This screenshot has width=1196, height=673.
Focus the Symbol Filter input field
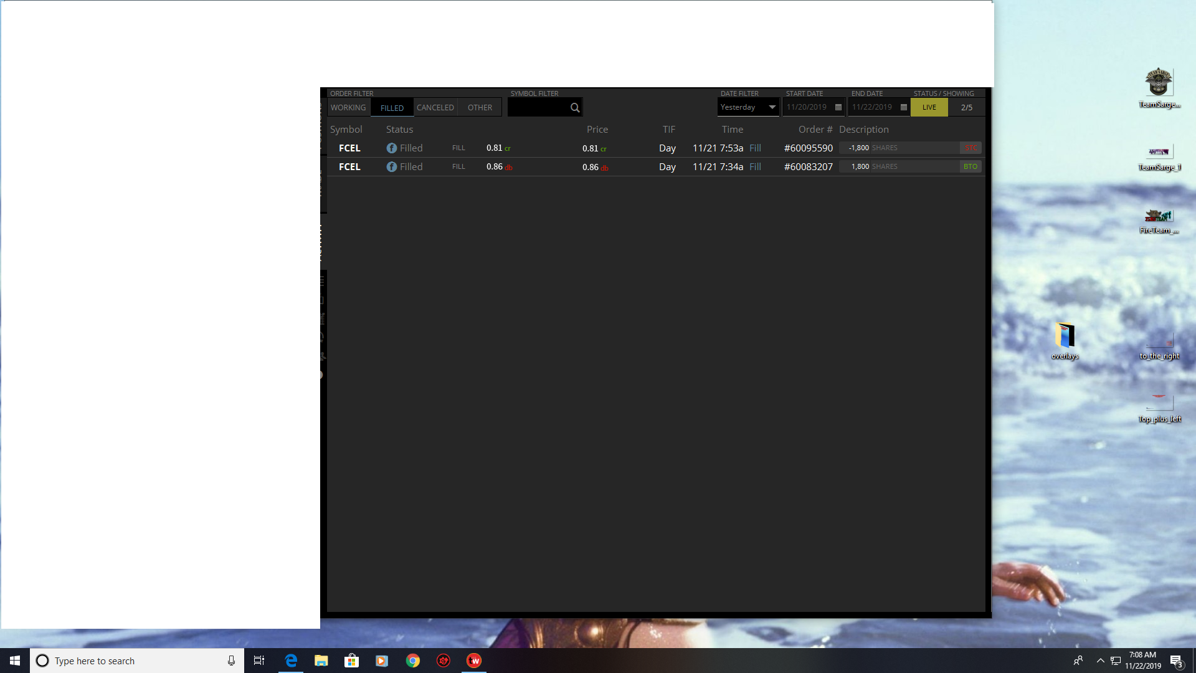[x=538, y=107]
